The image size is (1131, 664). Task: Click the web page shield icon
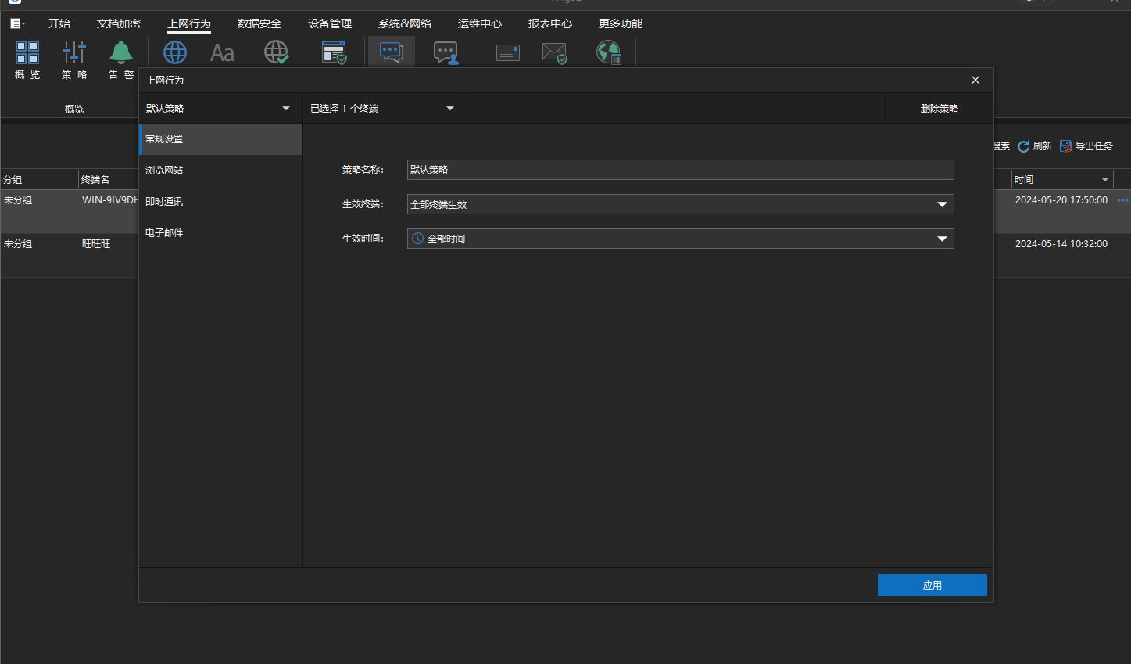coord(335,52)
